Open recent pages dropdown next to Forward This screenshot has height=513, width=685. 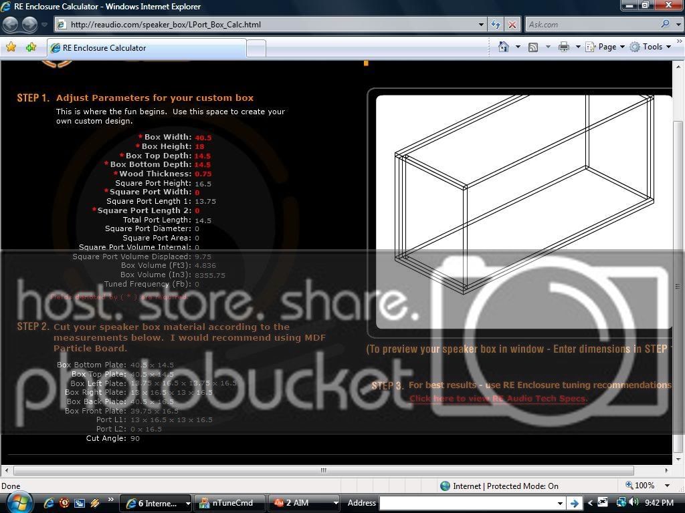coord(44,25)
